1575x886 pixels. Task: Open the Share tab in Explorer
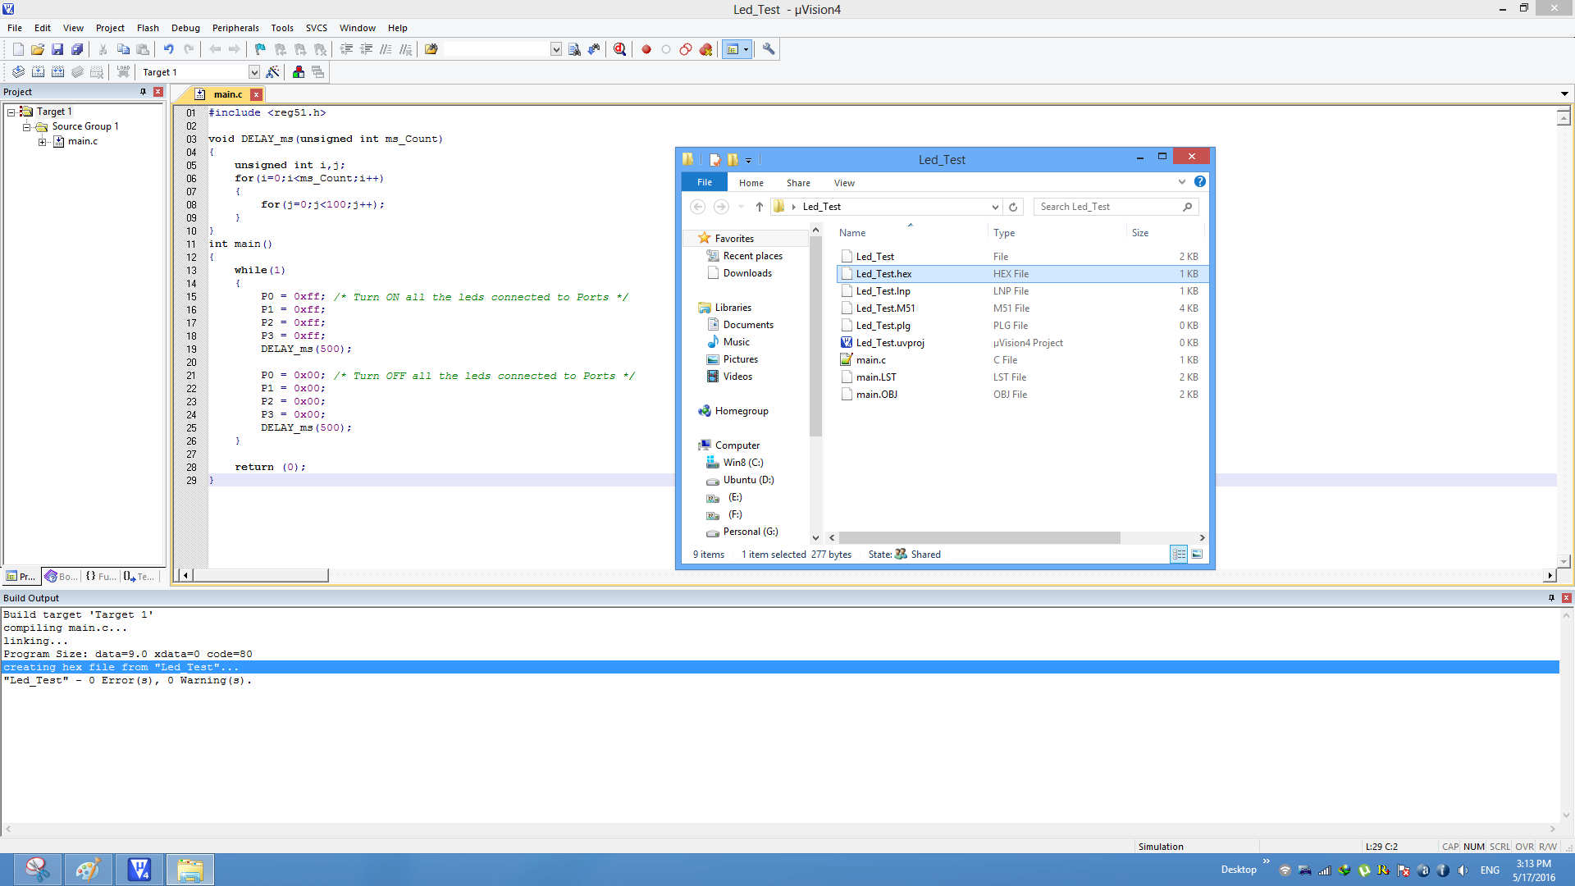point(798,183)
